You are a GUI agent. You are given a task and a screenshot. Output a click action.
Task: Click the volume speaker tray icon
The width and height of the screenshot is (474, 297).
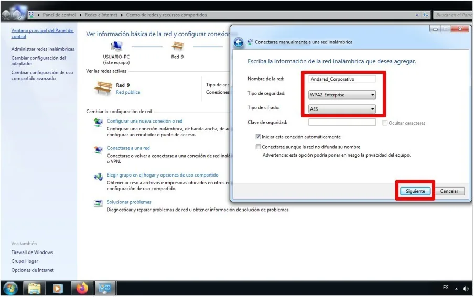click(466, 289)
